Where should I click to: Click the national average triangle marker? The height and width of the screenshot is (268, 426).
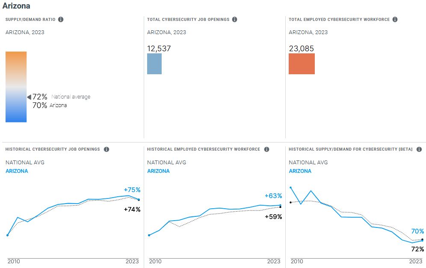click(x=29, y=97)
